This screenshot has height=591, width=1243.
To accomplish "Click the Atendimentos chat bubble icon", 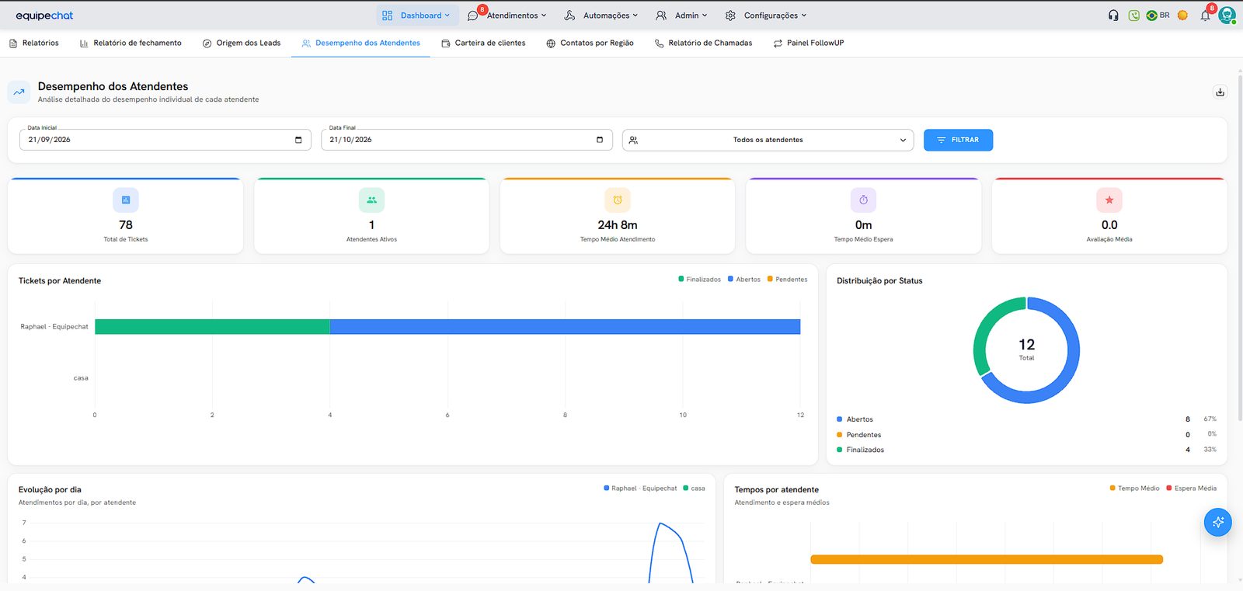I will [472, 16].
